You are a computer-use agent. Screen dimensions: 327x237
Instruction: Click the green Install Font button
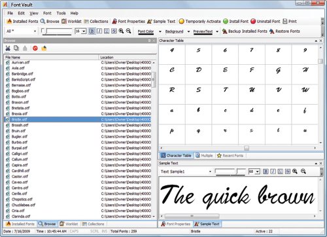[x=235, y=21]
